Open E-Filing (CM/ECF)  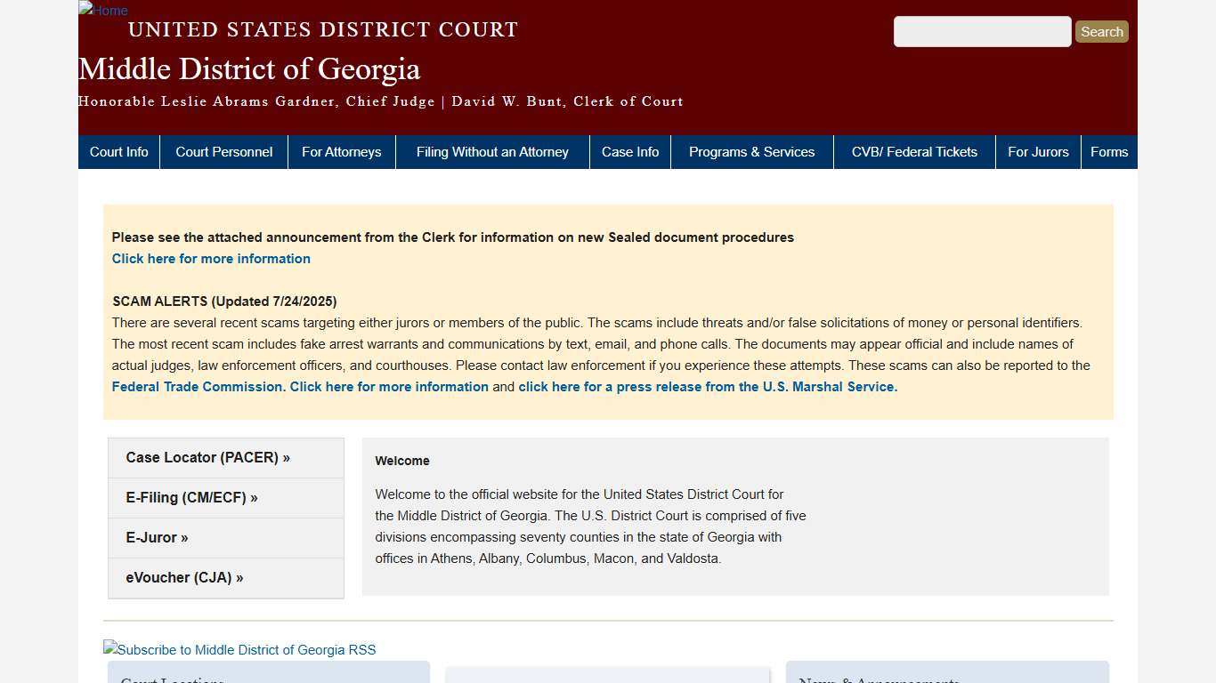click(191, 497)
